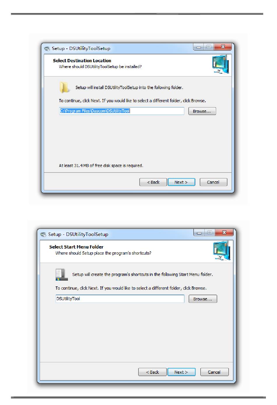Screen dimensions: 277x405
Task: Close the Select Destination Location setup window
Action: [x=223, y=47]
